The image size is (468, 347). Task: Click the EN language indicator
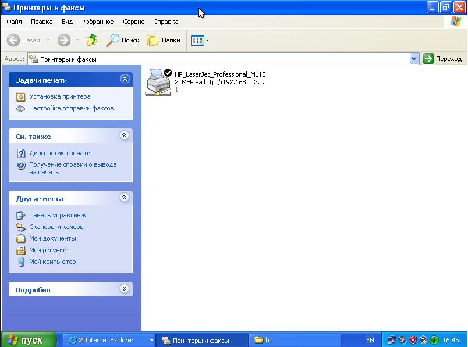pos(370,340)
